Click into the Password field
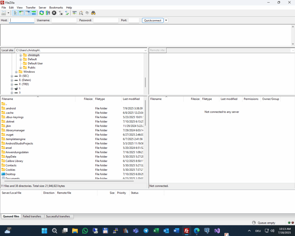The width and height of the screenshot is (295, 236). pyautogui.click(x=106, y=20)
